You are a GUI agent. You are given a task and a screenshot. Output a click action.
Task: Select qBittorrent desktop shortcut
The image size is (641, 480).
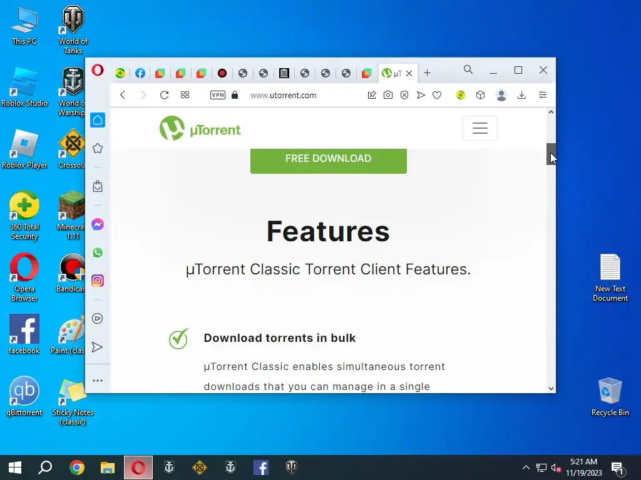24,396
